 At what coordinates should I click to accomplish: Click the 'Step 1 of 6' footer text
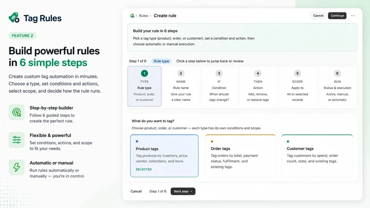(x=158, y=191)
